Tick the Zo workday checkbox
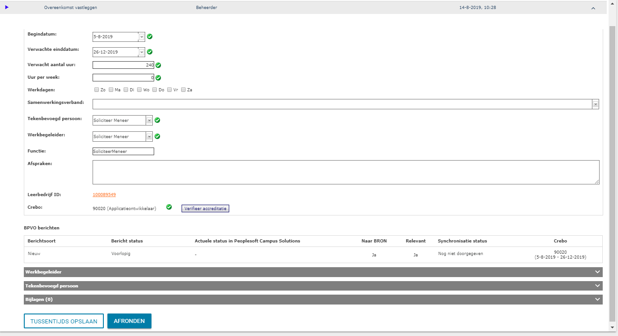Image resolution: width=618 pixels, height=336 pixels. (97, 90)
